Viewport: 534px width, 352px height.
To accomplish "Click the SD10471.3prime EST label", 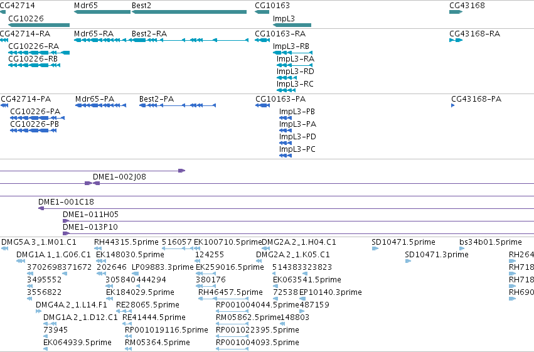I will click(437, 255).
